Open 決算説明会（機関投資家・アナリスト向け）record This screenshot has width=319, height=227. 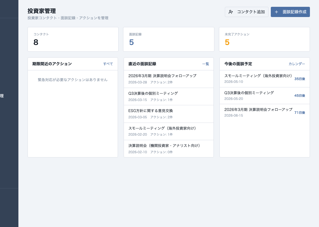[x=169, y=149]
